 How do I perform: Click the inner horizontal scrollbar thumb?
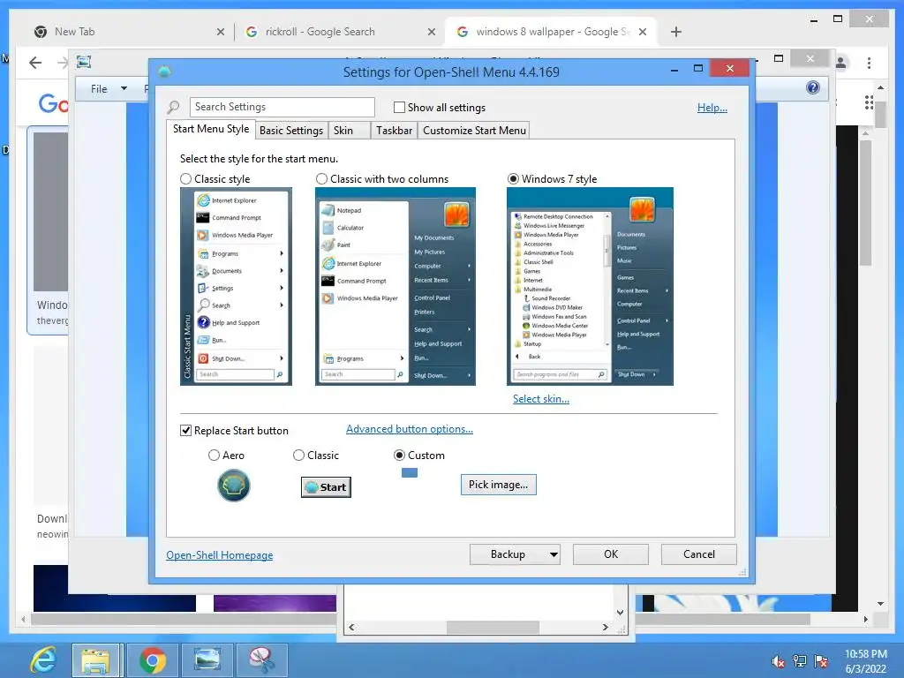click(493, 628)
